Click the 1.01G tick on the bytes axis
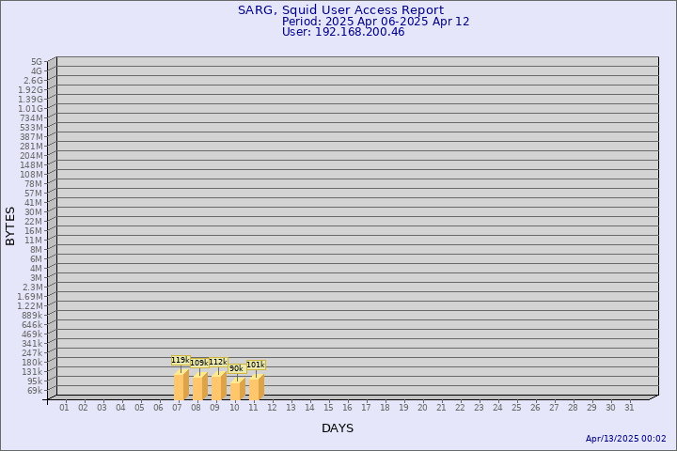The image size is (677, 451). (30, 108)
